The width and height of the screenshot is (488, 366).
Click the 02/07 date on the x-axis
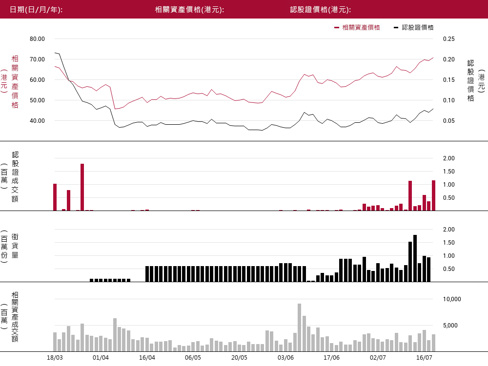378,358
